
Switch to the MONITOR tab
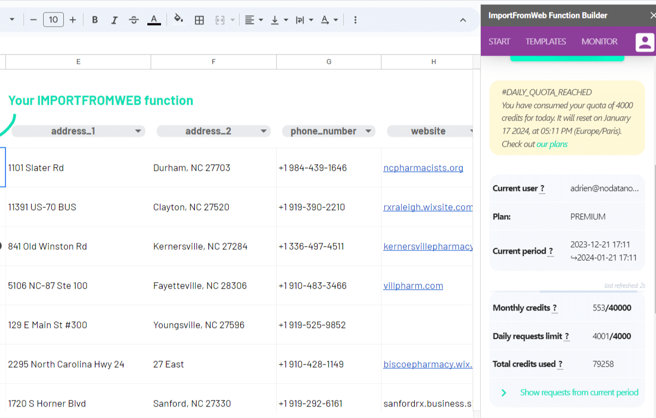coord(599,41)
